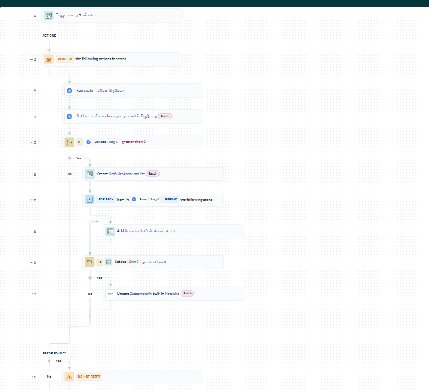Click the warning icon on Do Not Retry step
Screen dimensions: 429x390
tap(69, 377)
